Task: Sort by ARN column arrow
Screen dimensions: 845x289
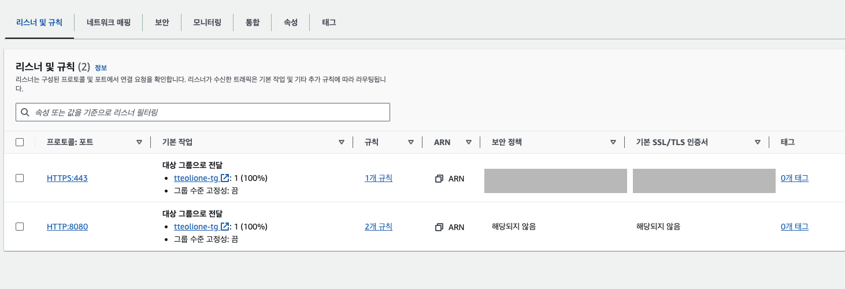Action: (x=469, y=142)
